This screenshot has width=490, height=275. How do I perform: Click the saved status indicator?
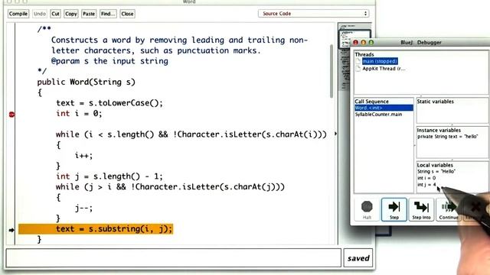click(358, 258)
